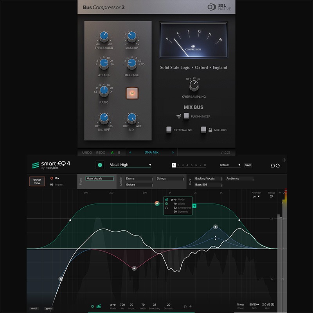Click the bottom bar plus icon
The image size is (313, 313).
[x=190, y=306]
